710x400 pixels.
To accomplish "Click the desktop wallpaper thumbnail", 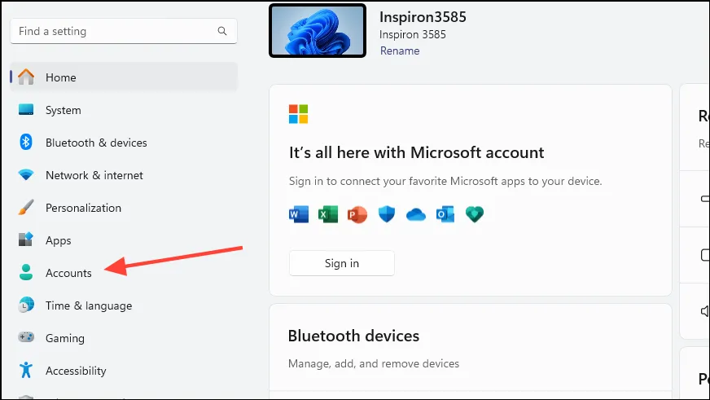I will [318, 31].
